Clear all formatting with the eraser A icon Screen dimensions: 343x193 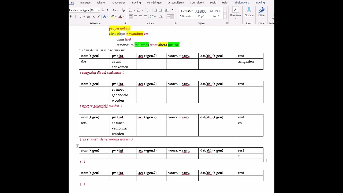click(123, 10)
